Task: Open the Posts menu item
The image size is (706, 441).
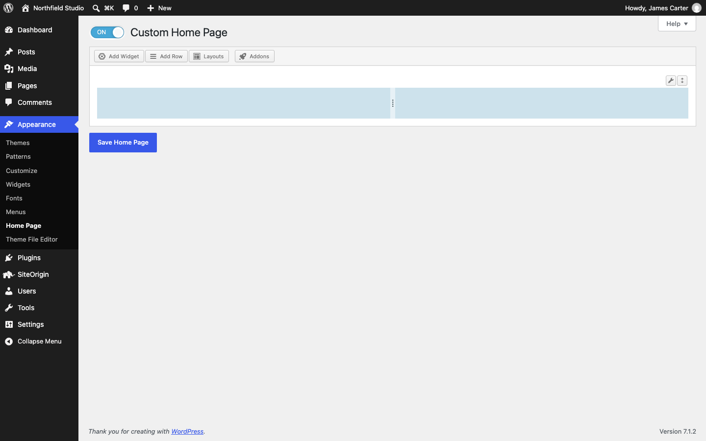Action: coord(39,52)
